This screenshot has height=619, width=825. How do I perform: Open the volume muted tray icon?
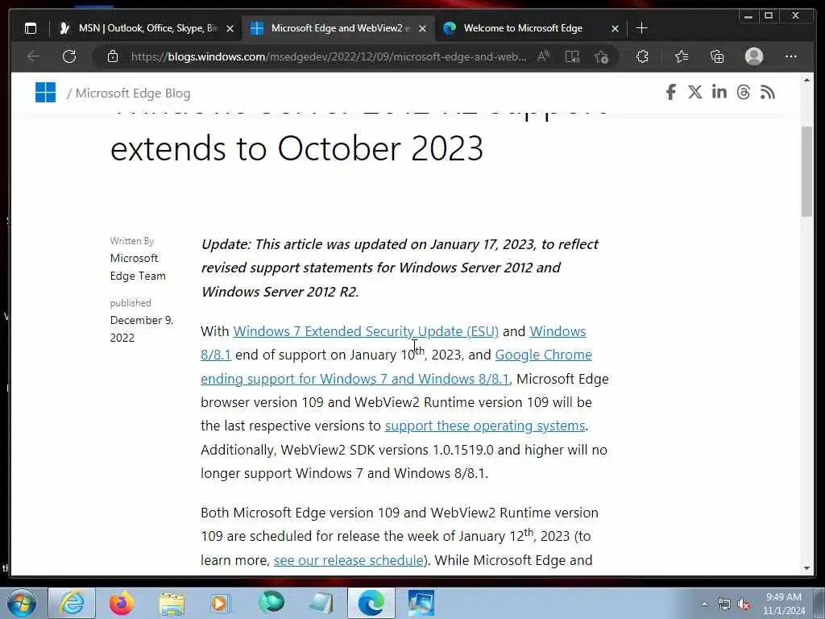coord(744,604)
